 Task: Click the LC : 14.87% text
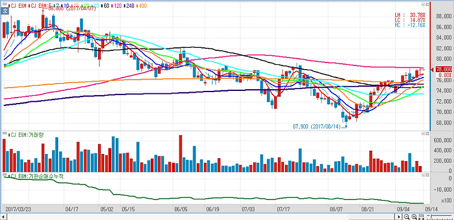click(410, 20)
